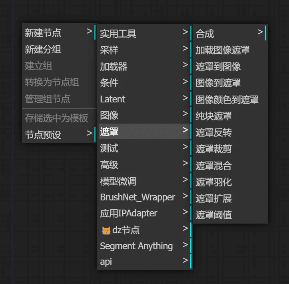The height and width of the screenshot is (284, 289).
Task: Add the 遮罩到图像 node
Action: 230,66
